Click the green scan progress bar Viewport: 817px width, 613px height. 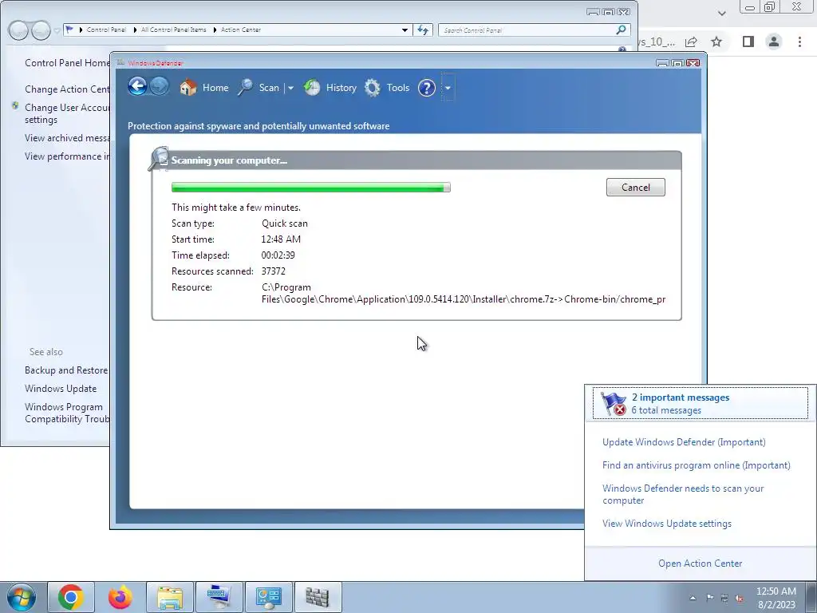coord(310,187)
